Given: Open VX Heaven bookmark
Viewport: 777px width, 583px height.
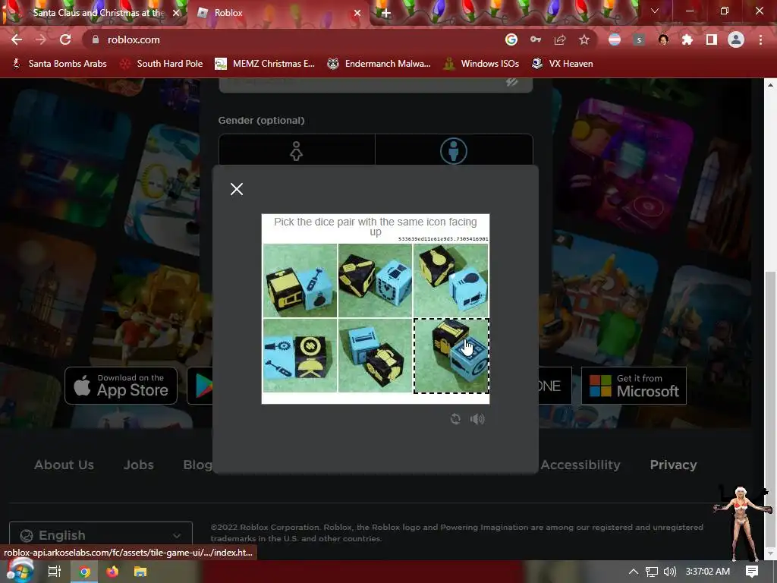Looking at the screenshot, I should click(562, 64).
